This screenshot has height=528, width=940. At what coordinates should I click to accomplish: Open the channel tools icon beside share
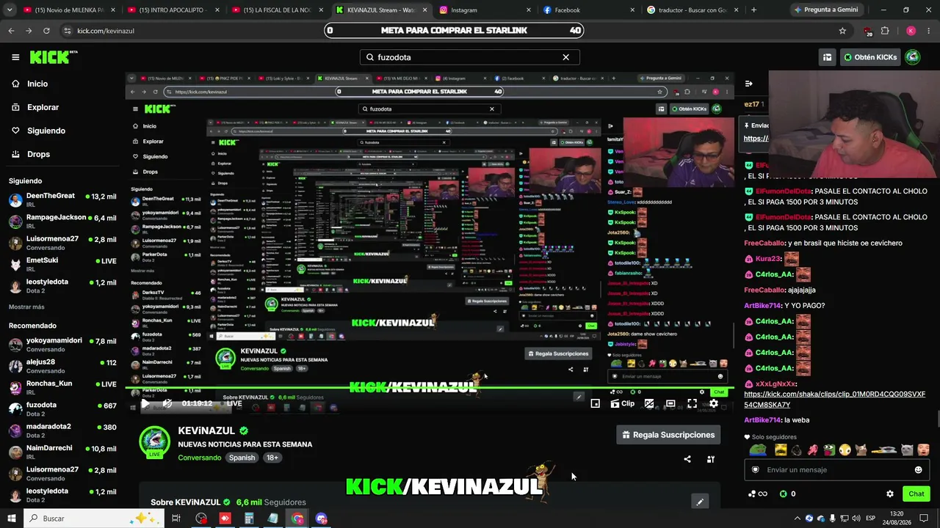click(711, 459)
